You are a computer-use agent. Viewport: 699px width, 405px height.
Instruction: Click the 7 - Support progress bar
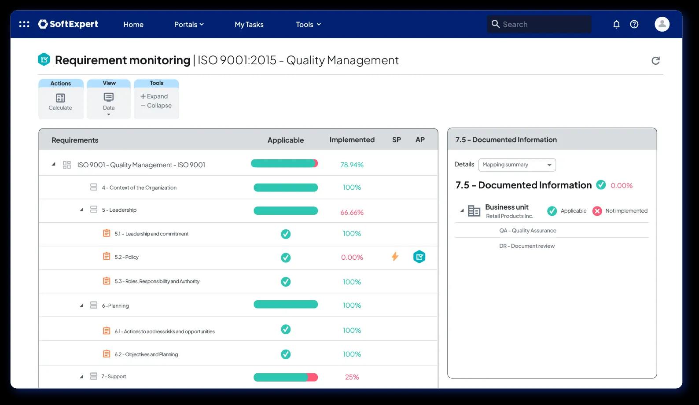286,377
